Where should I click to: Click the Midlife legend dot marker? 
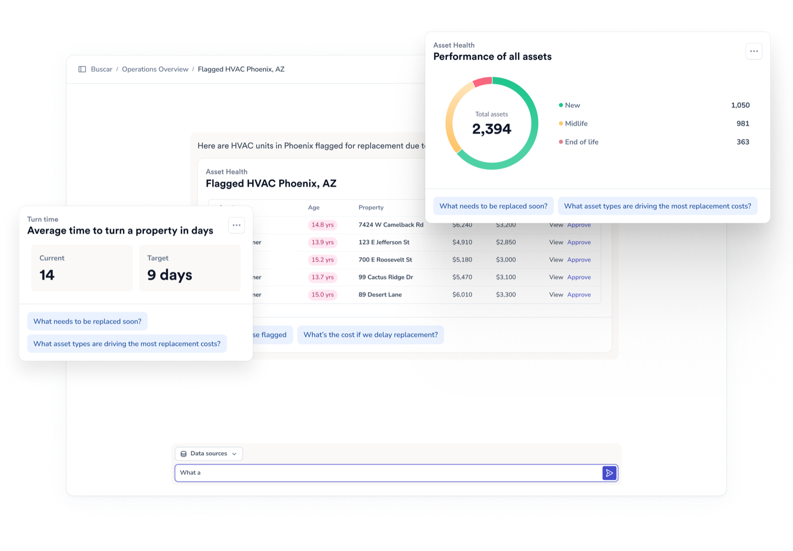[x=562, y=123]
